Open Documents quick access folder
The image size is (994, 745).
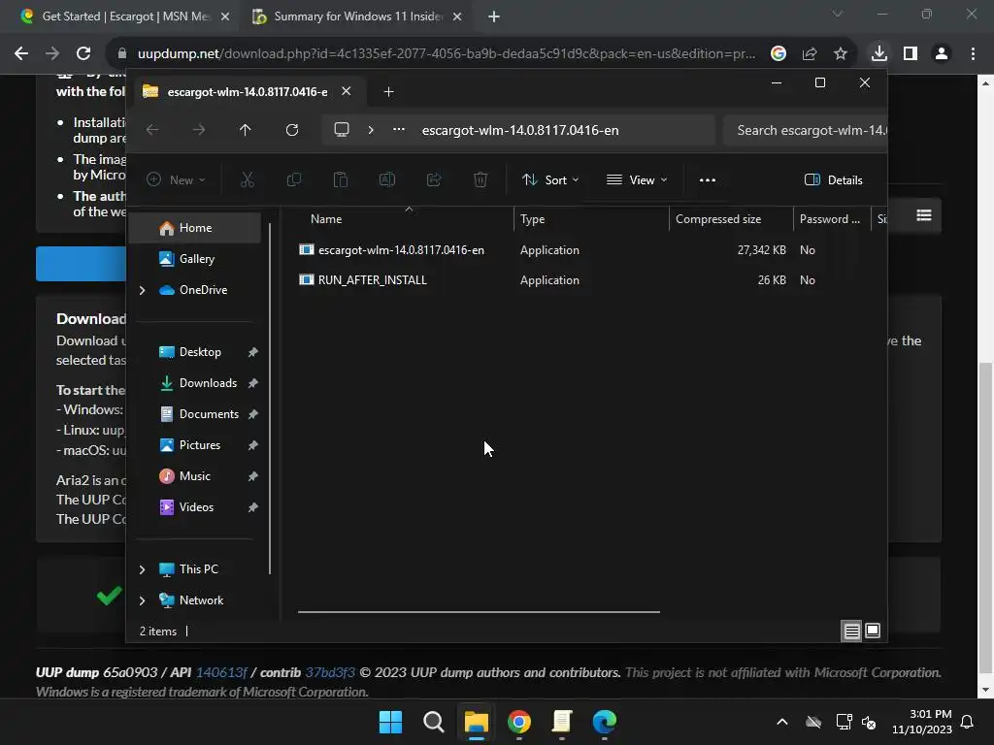coord(209,414)
